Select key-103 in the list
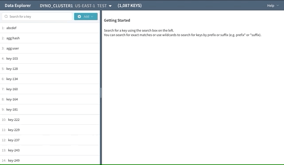 coord(50,58)
